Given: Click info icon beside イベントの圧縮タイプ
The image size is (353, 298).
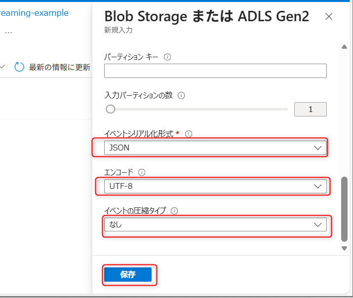Looking at the screenshot, I should 174,211.
